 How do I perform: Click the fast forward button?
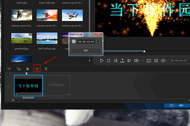(x=137, y=61)
